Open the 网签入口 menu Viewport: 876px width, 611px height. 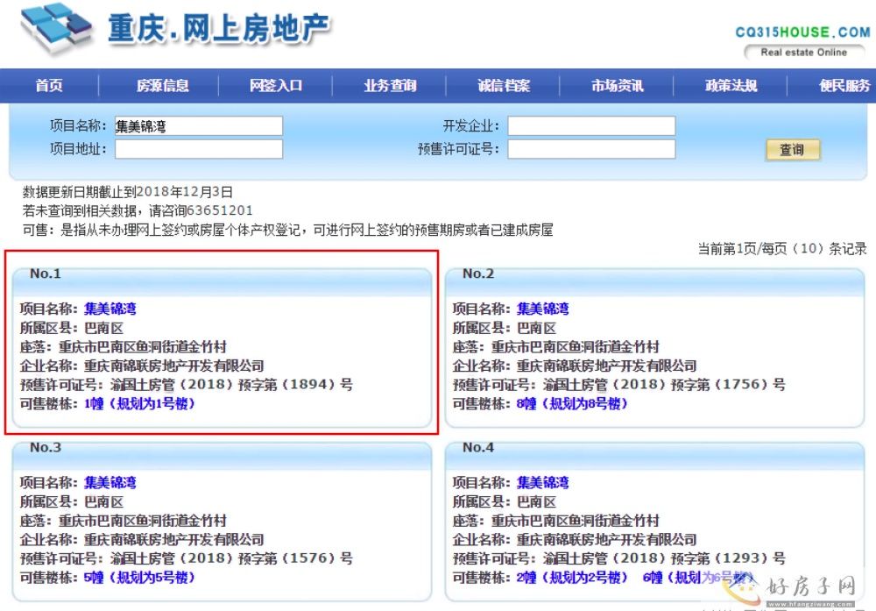click(276, 86)
